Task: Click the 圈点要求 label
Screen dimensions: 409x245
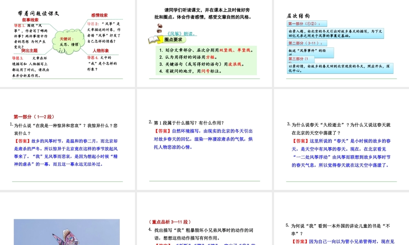Action: [x=173, y=40]
